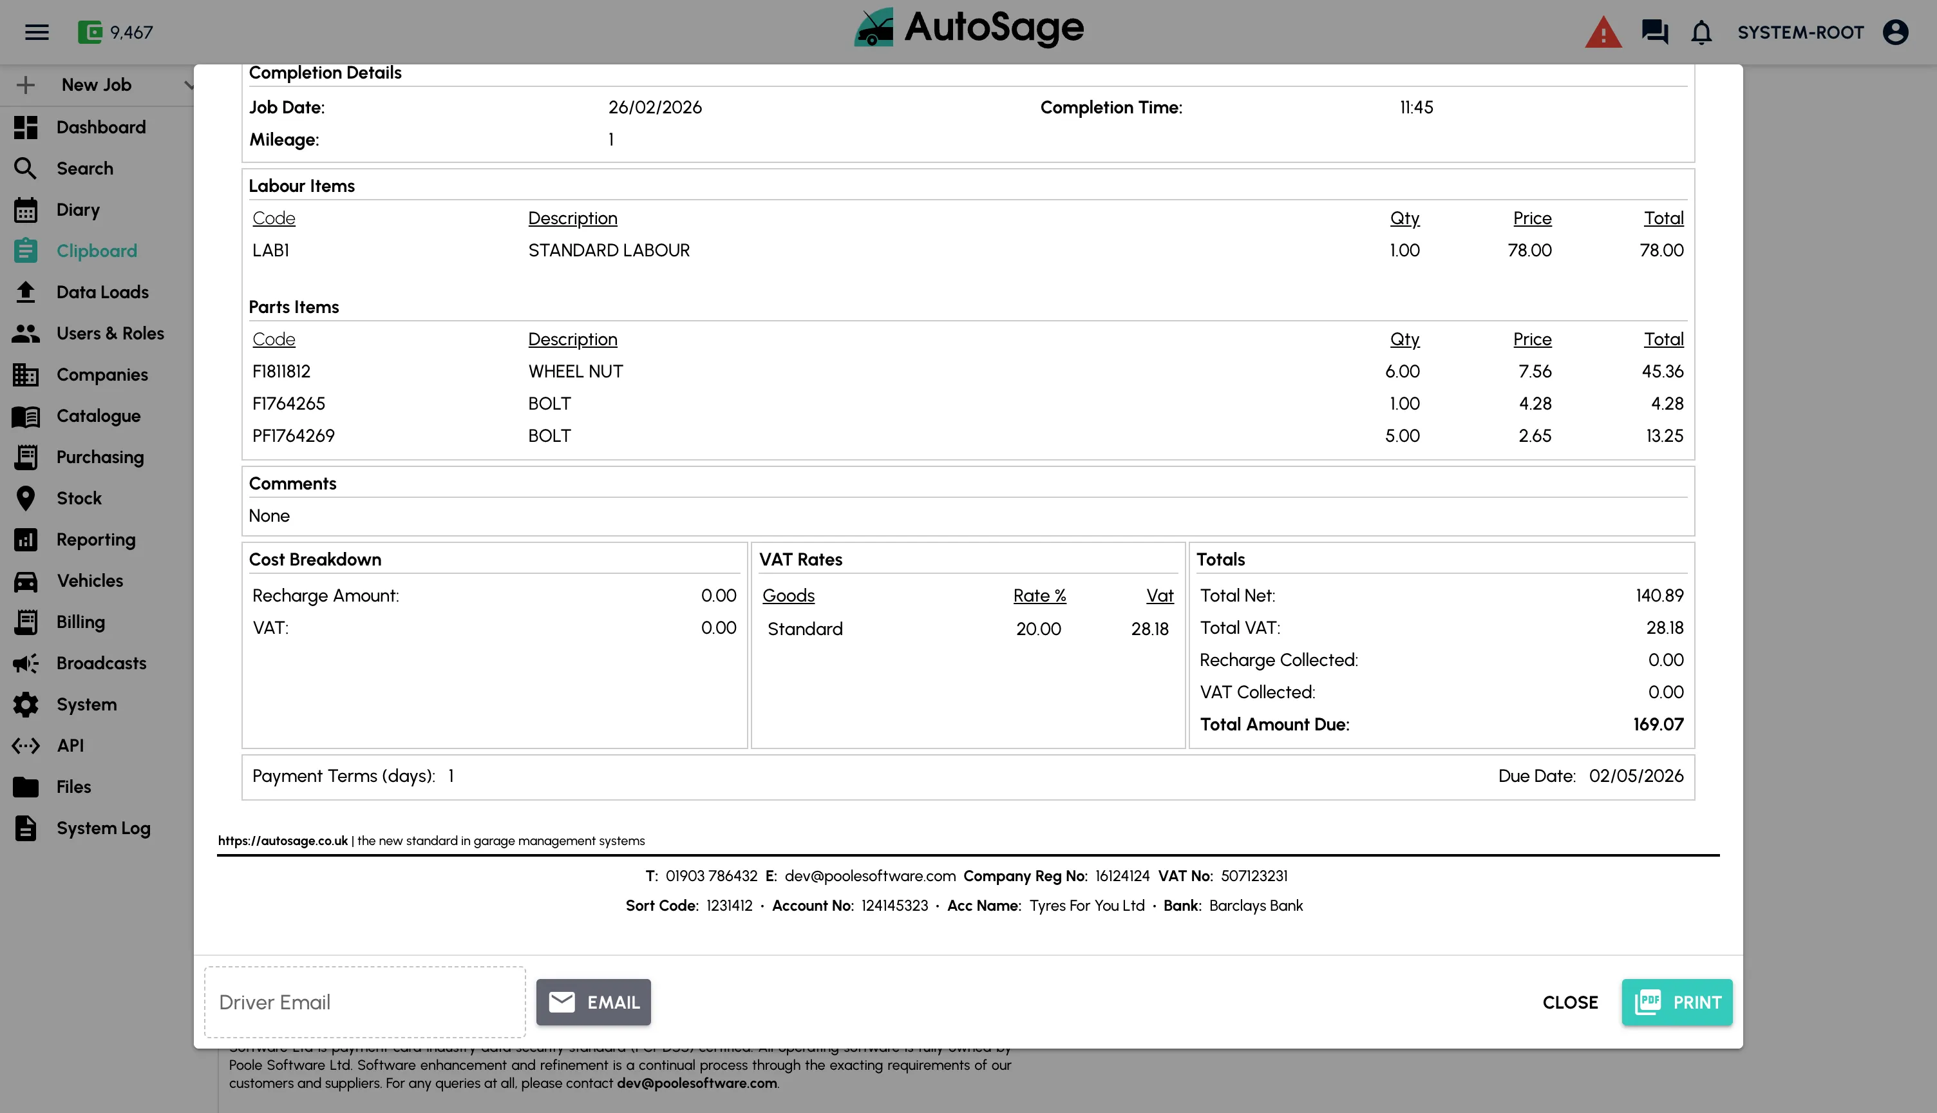Click the Broadcasts megaphone icon
The width and height of the screenshot is (1937, 1113).
(26, 663)
